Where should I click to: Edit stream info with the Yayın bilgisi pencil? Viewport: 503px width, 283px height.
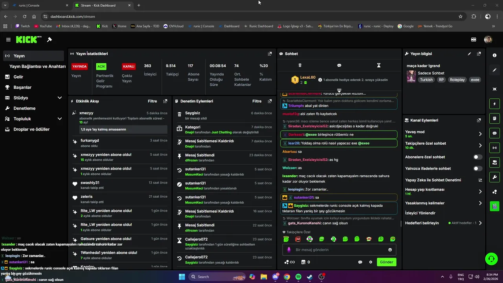(x=469, y=54)
